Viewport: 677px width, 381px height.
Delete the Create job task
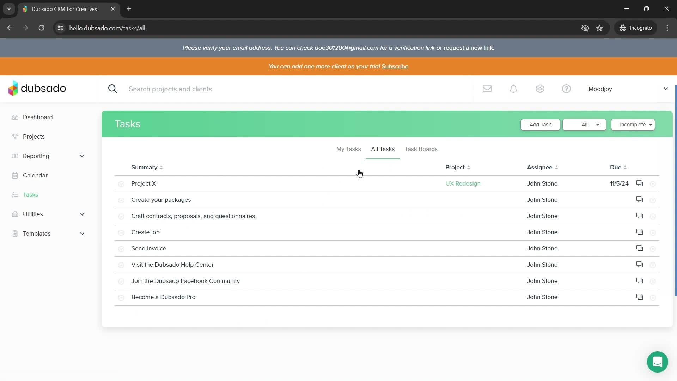point(653,232)
